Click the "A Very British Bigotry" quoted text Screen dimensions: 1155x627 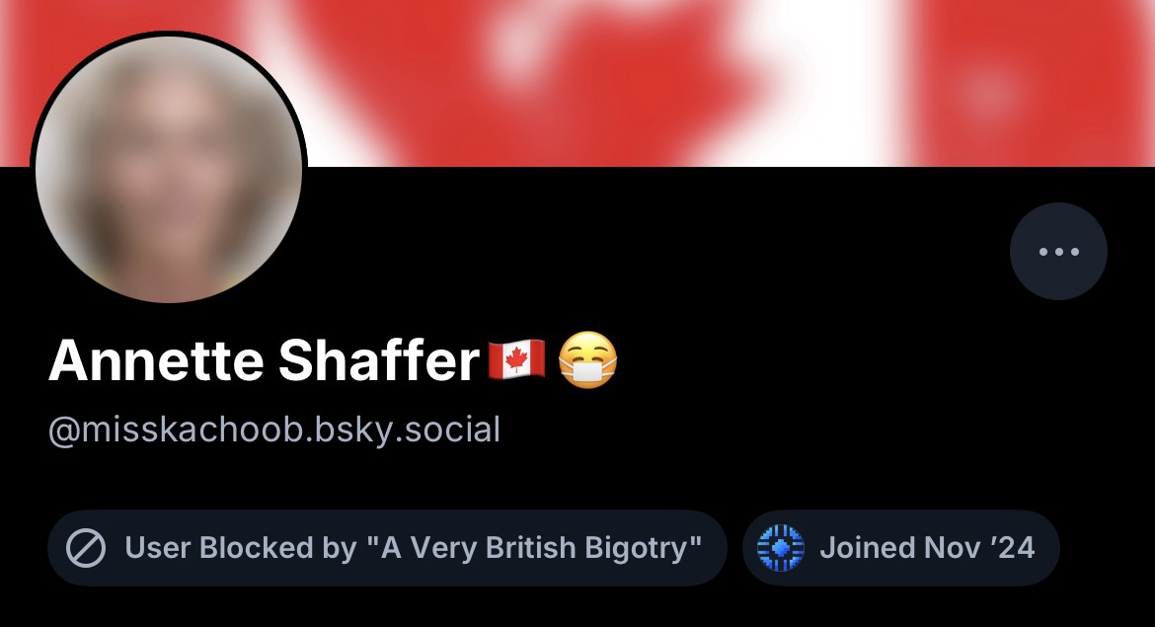pyautogui.click(x=533, y=548)
